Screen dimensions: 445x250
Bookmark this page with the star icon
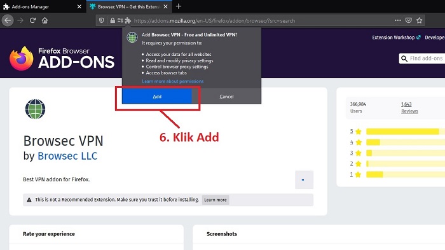coord(419,20)
